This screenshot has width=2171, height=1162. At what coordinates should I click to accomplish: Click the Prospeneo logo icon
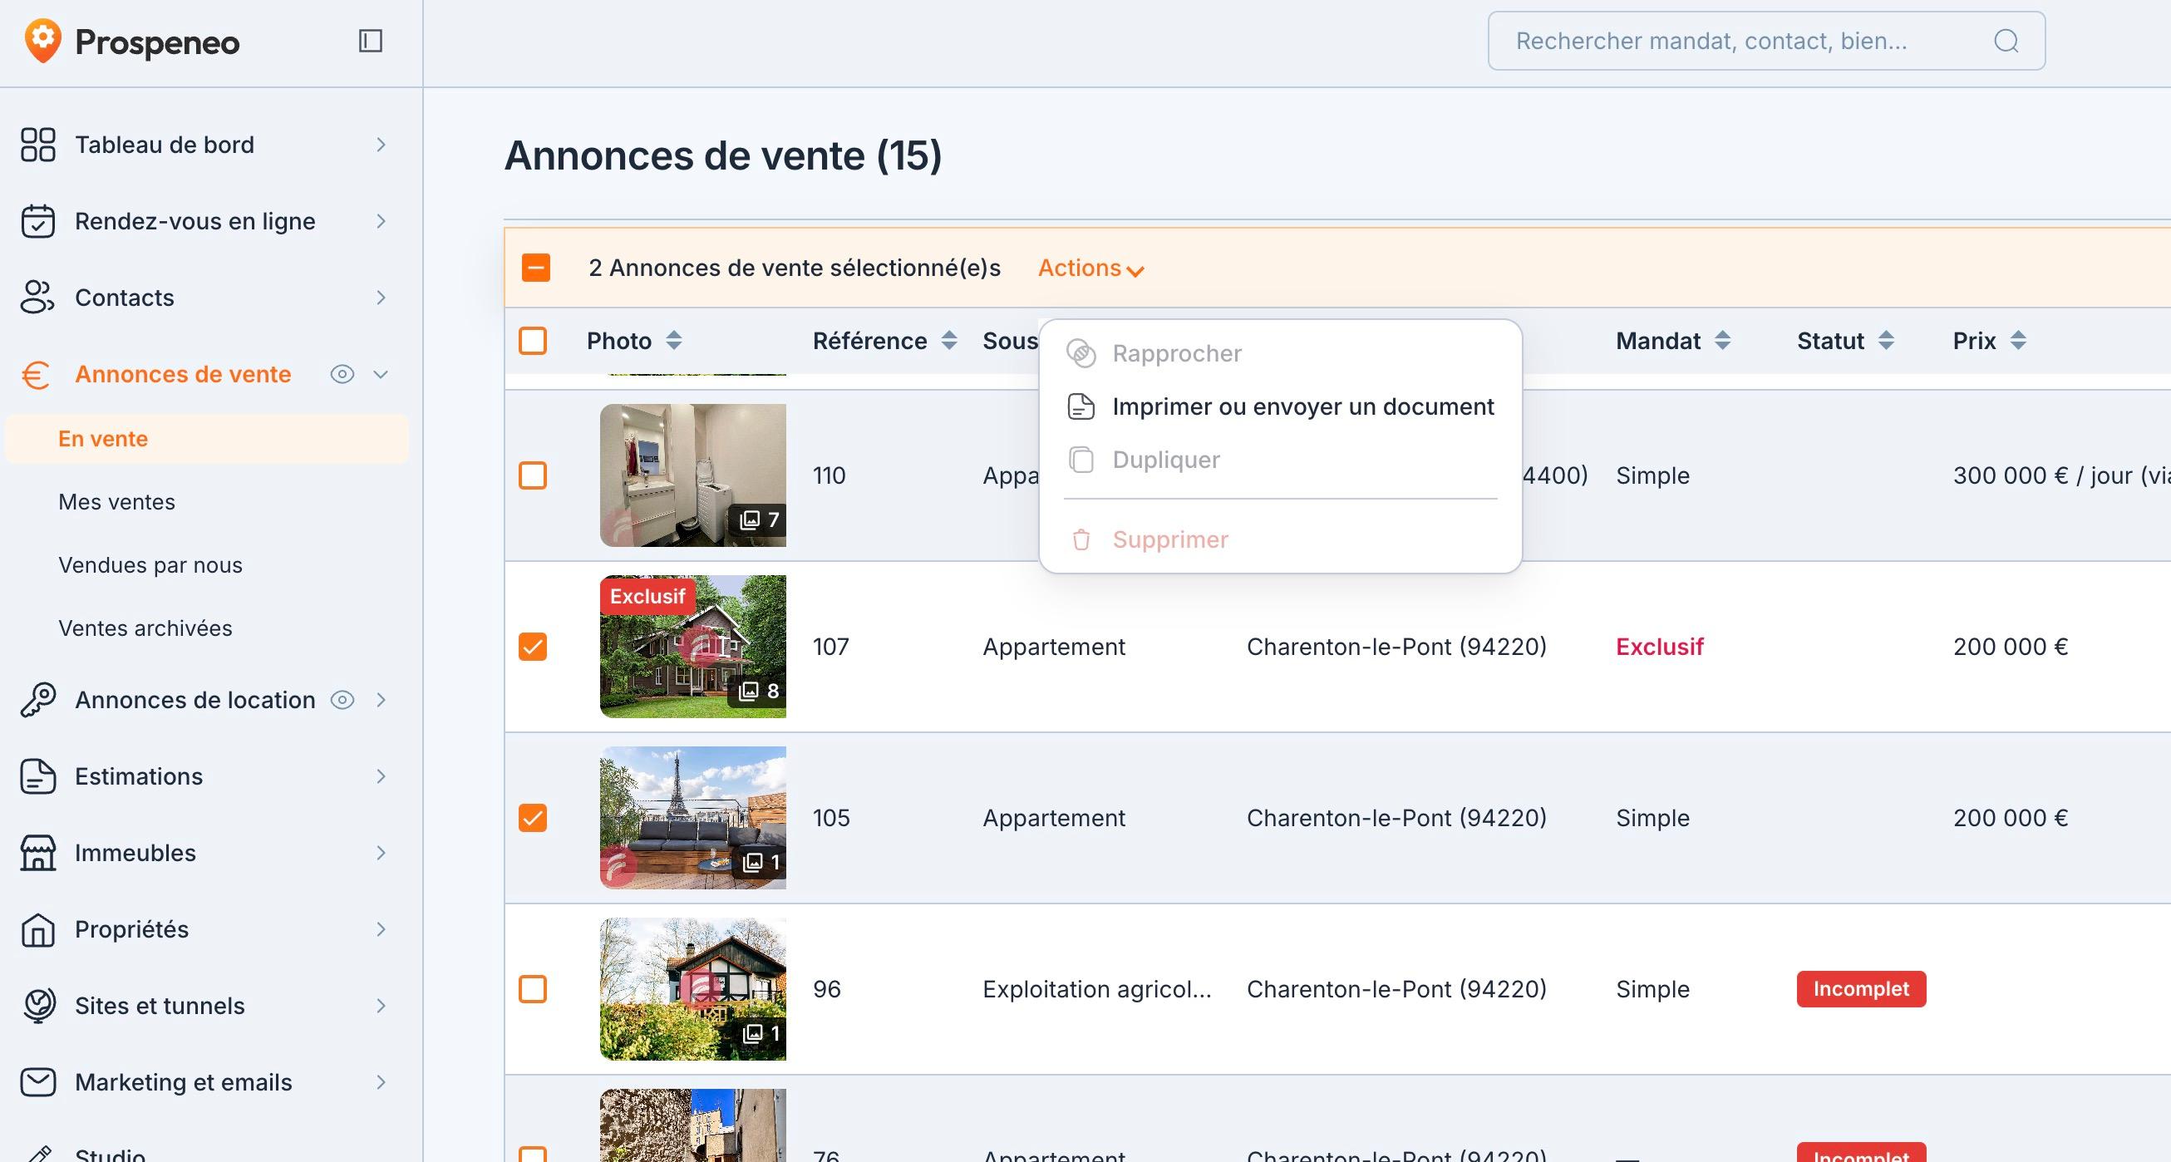(42, 41)
